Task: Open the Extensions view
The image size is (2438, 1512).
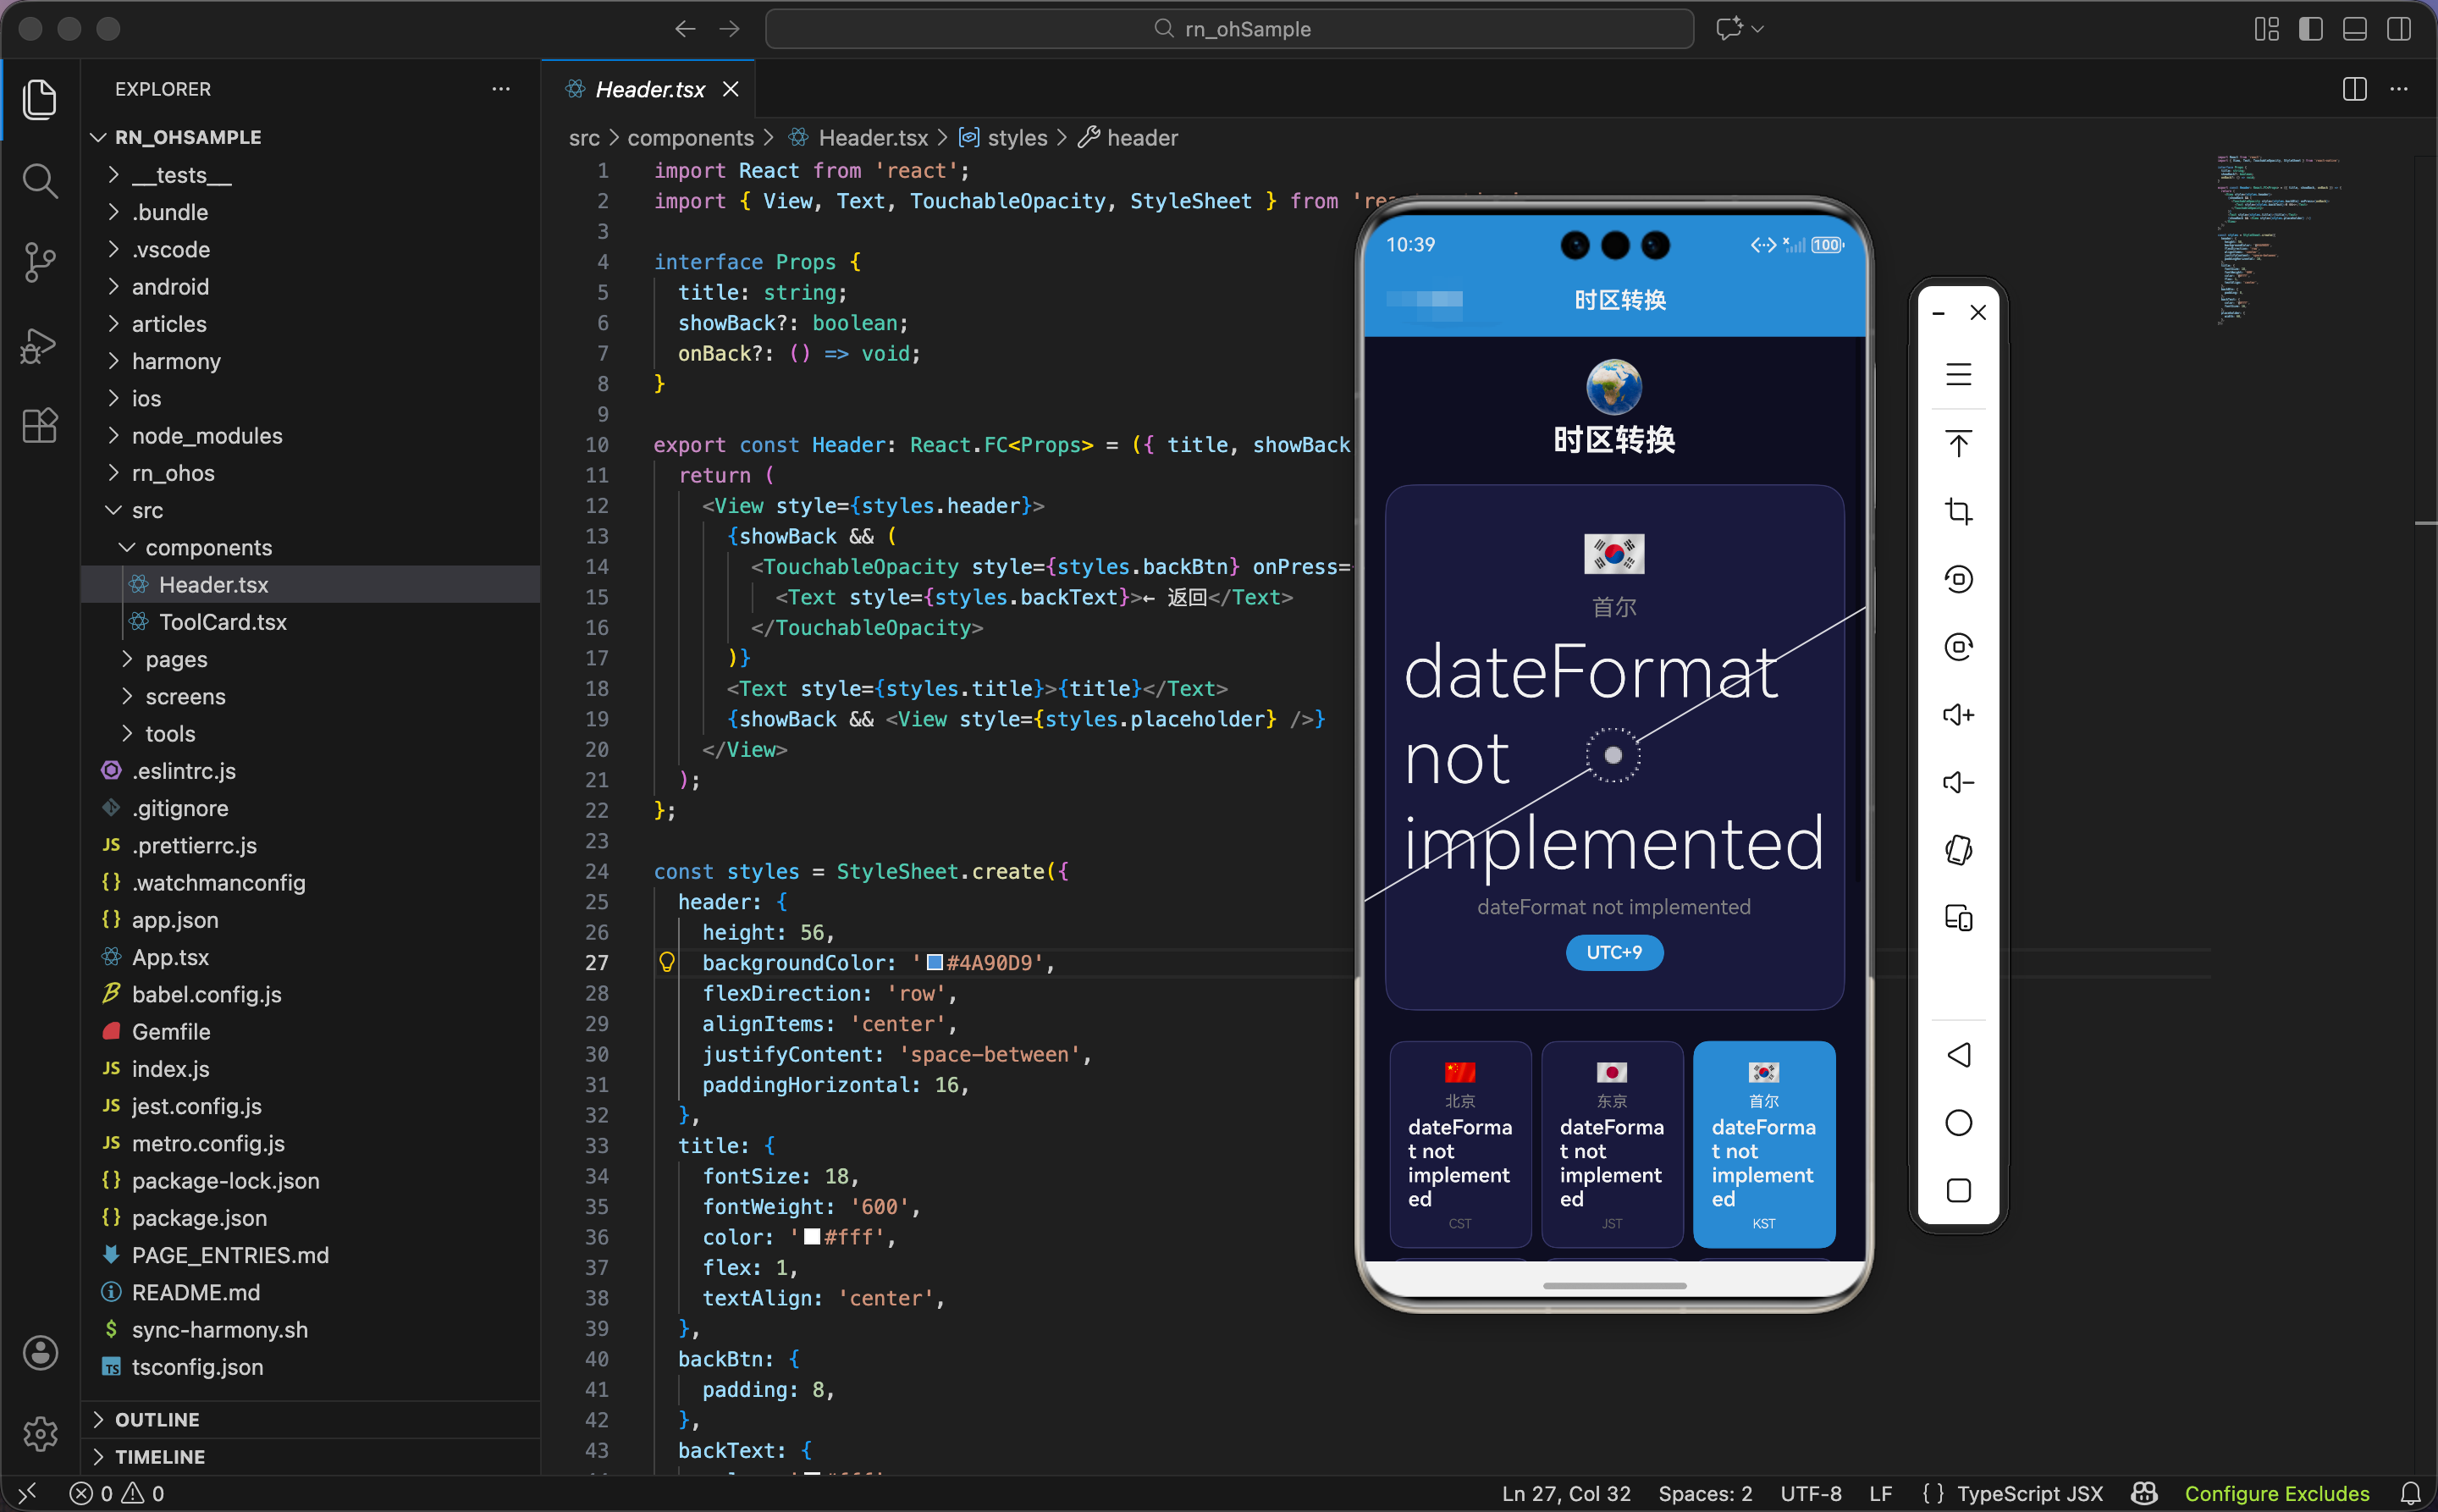Action: point(40,426)
